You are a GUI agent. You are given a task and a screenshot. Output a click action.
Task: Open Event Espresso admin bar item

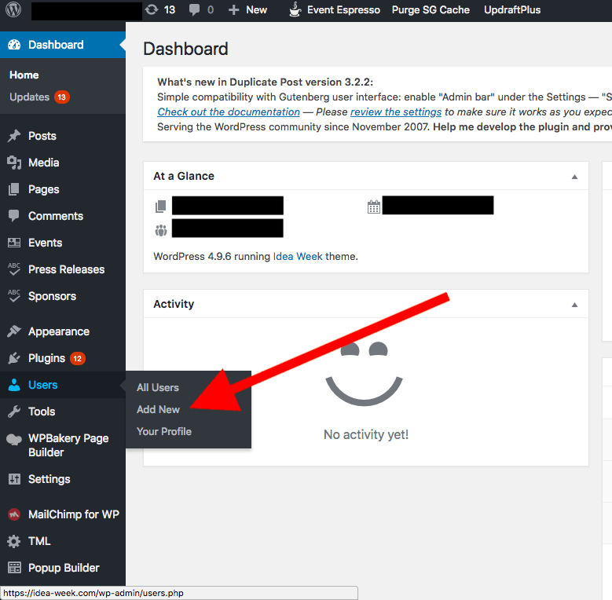click(343, 9)
